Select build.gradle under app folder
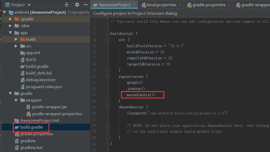The width and height of the screenshot is (270, 152). coord(37,66)
